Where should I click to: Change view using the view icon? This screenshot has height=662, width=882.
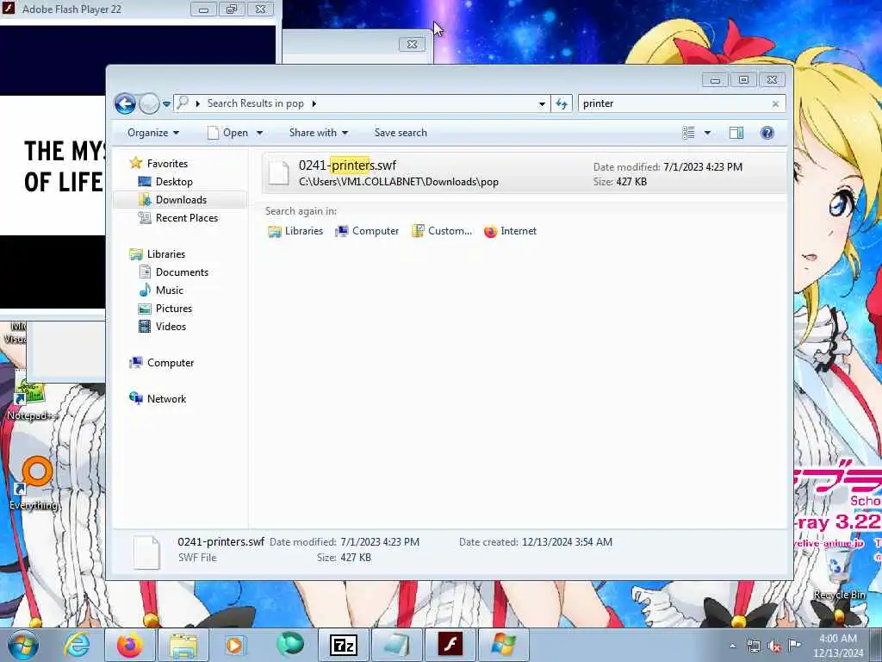688,133
